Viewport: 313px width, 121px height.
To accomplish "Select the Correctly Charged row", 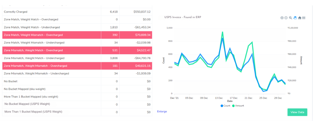I will pyautogui.click(x=77, y=12).
